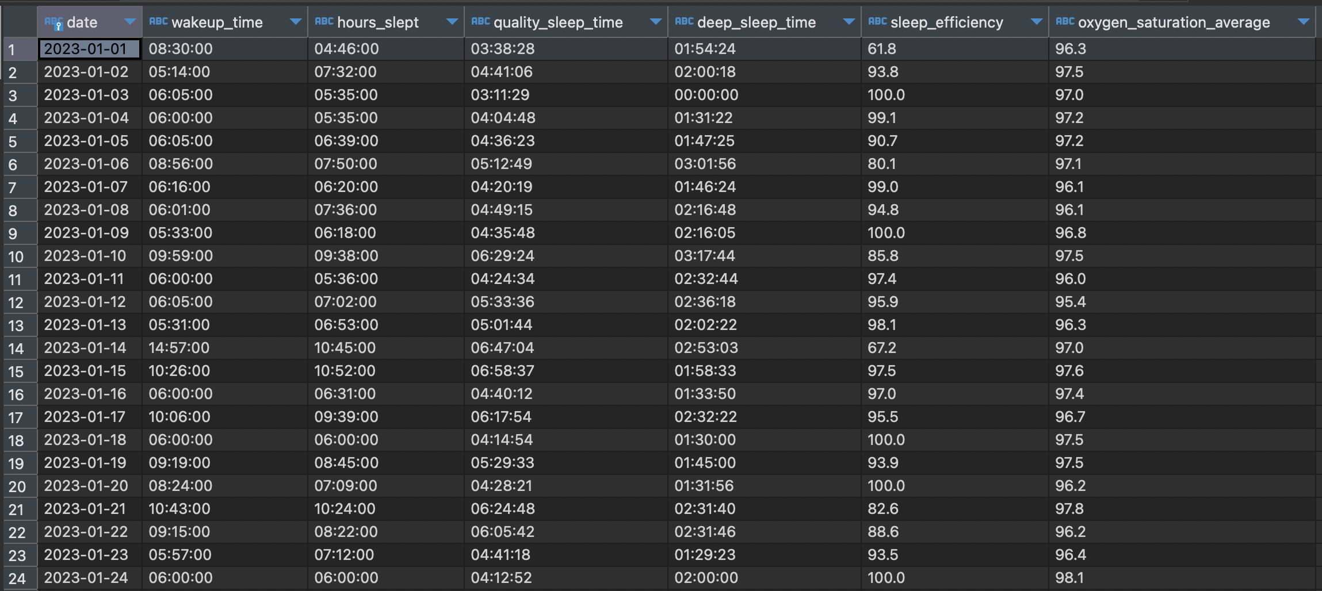Click the ABC icon in the date header
The height and width of the screenshot is (591, 1322).
52,21
